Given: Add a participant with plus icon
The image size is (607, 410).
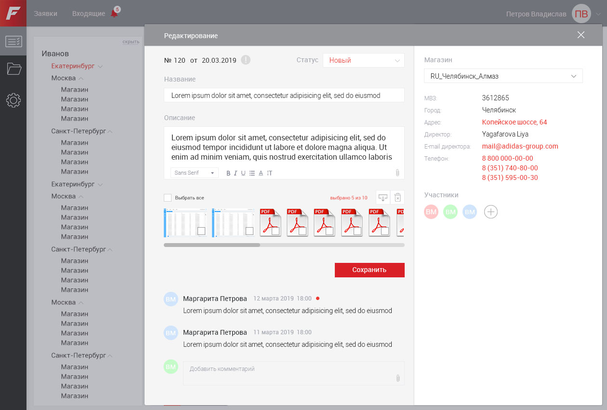Looking at the screenshot, I should (x=490, y=212).
